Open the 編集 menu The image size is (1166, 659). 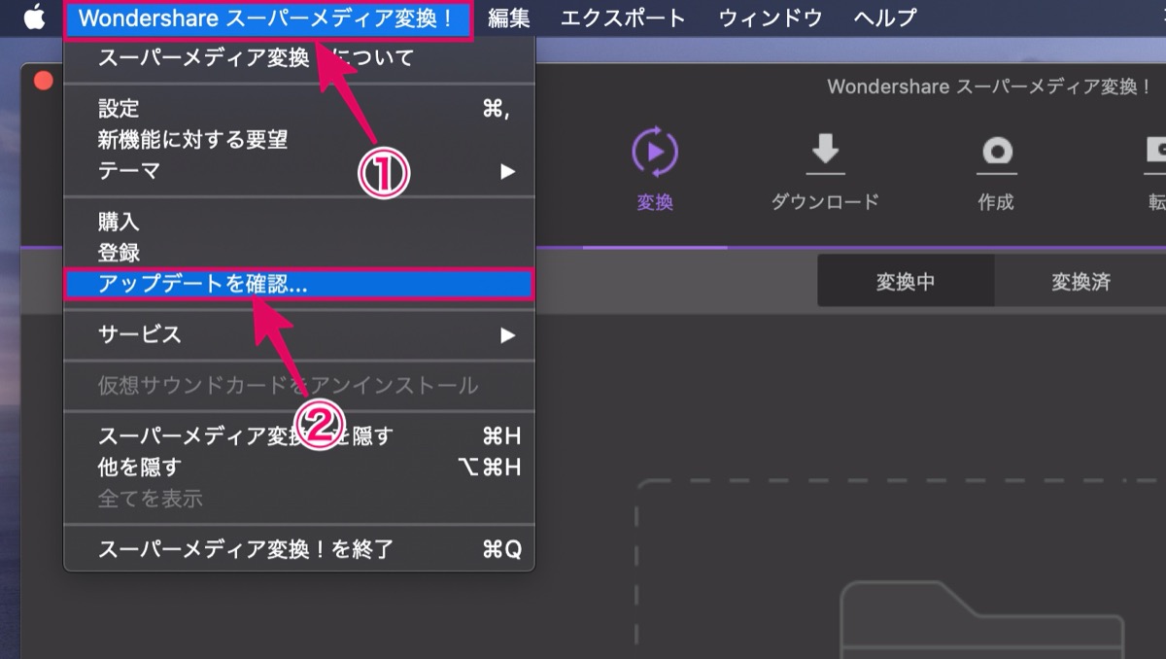(x=509, y=18)
